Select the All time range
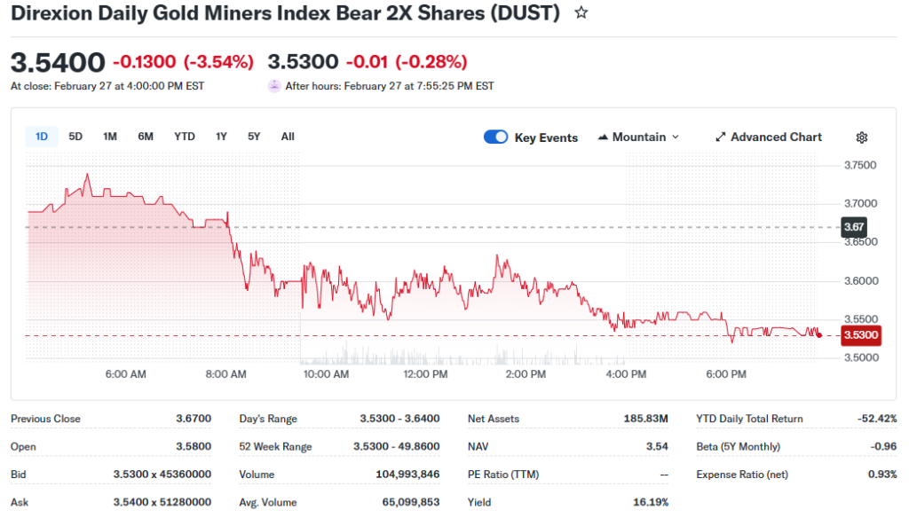 [x=288, y=137]
